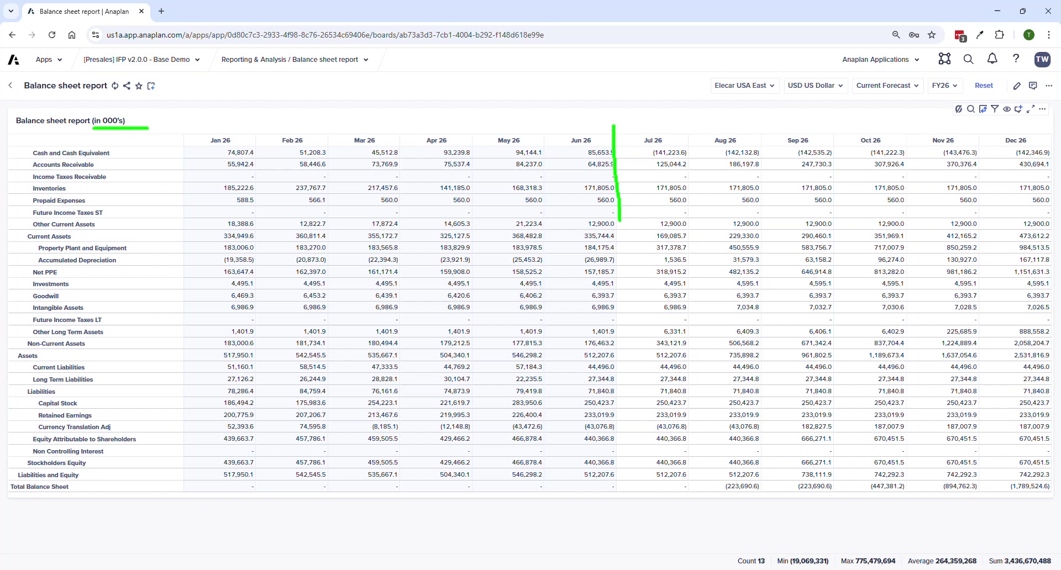The height and width of the screenshot is (570, 1061).
Task: Open the filter icon above the grid
Action: click(x=995, y=109)
